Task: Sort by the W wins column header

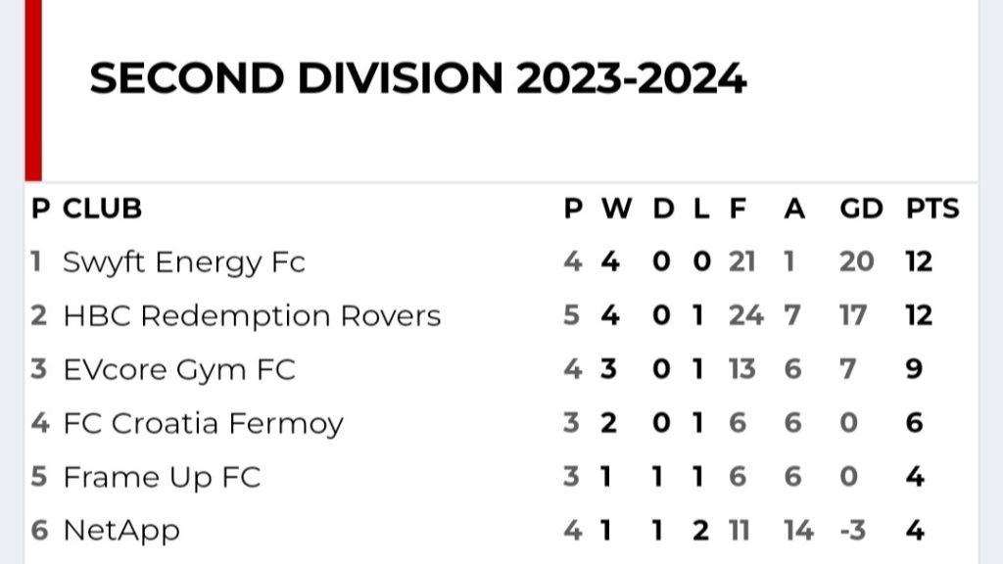Action: pos(616,209)
